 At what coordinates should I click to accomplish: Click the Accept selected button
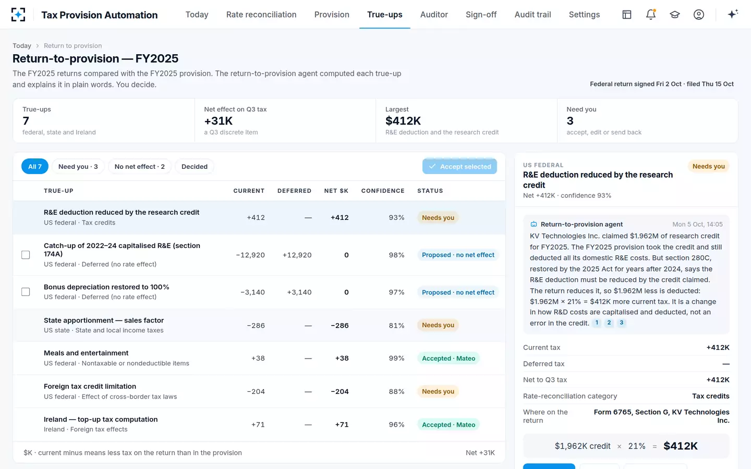[x=459, y=167]
